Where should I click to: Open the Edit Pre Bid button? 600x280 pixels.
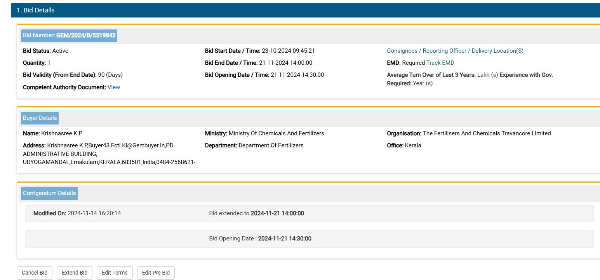(x=156, y=273)
